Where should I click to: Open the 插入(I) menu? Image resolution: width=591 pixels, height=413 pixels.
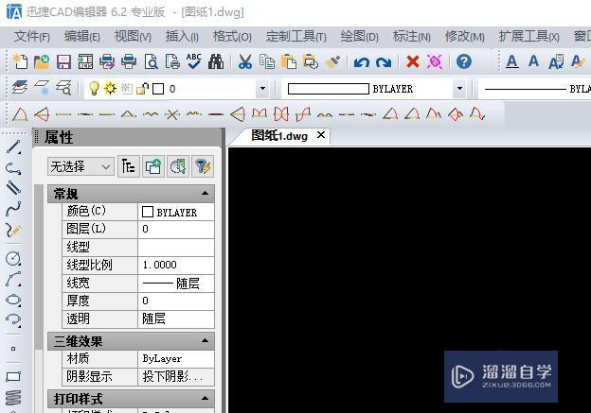[182, 37]
